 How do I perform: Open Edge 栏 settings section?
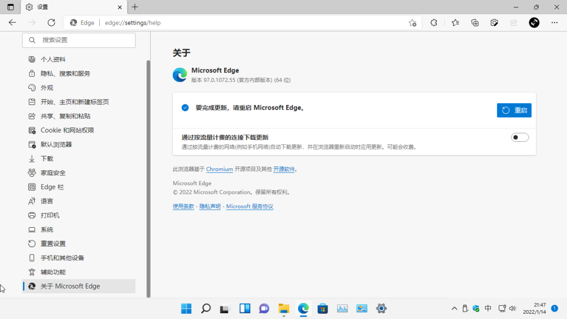coord(79,187)
